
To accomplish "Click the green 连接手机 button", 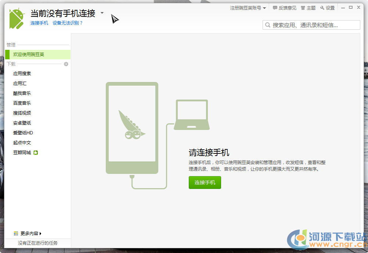I will (x=205, y=182).
